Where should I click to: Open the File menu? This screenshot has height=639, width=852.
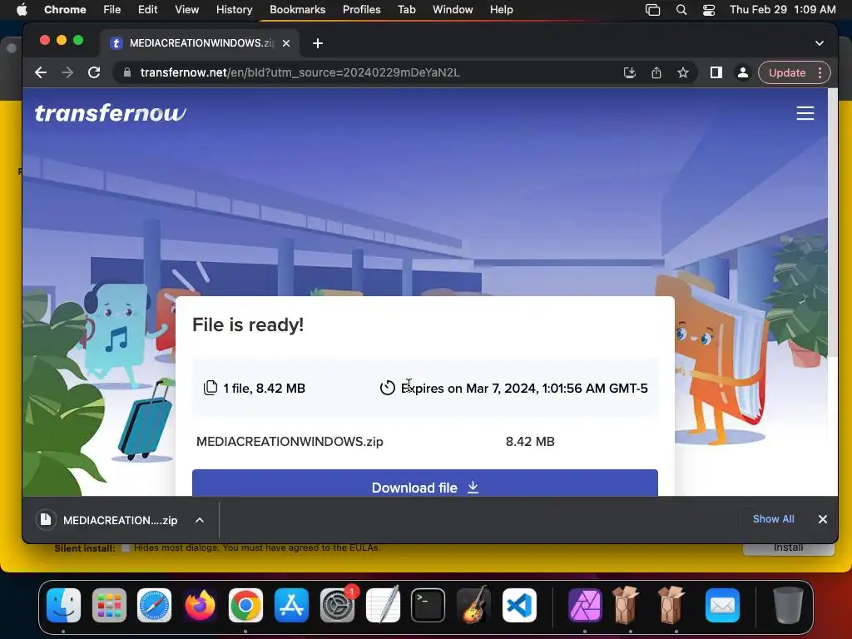[112, 9]
